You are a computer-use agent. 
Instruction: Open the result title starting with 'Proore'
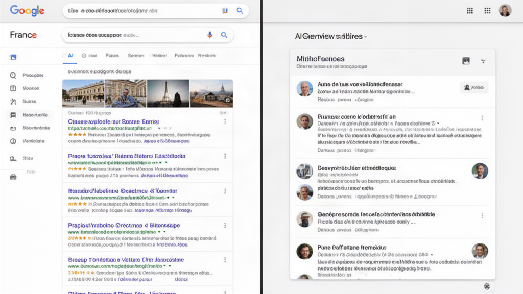127,156
